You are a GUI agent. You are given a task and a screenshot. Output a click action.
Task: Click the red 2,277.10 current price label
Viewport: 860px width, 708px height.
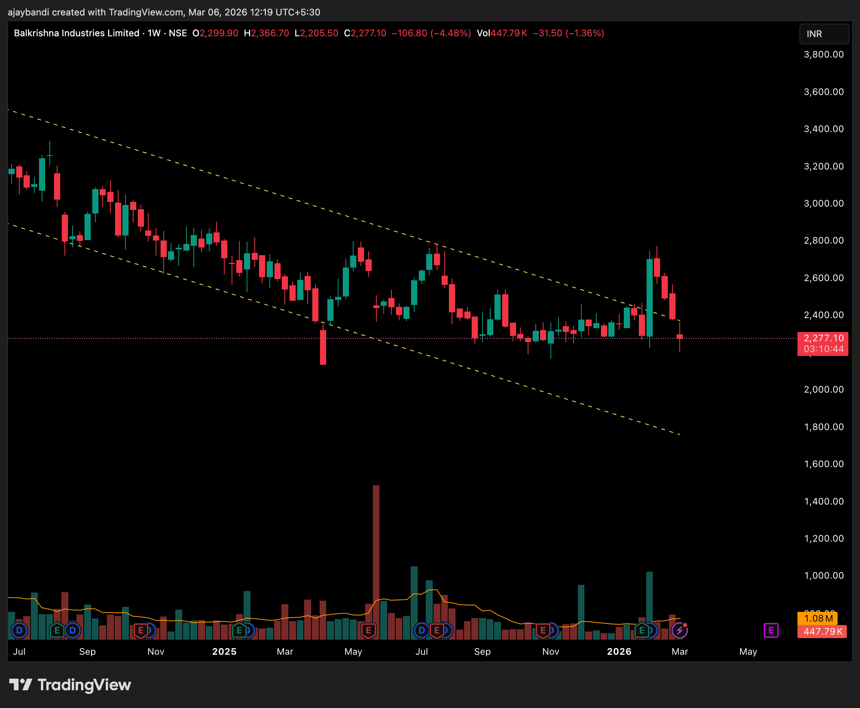(x=823, y=344)
